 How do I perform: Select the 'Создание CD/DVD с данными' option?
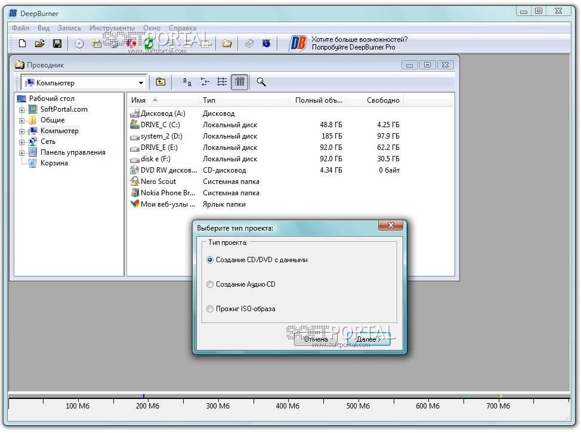point(210,260)
